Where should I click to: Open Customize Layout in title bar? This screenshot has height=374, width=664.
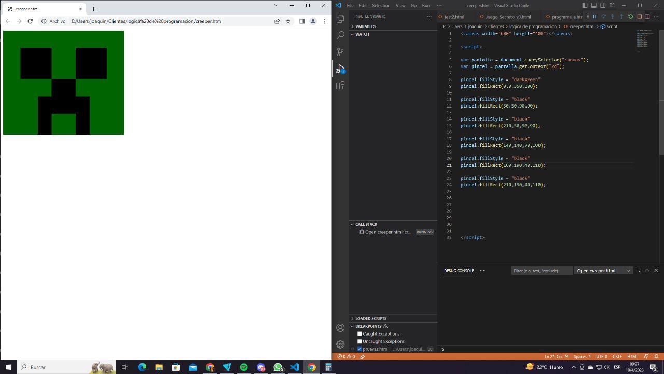tap(612, 5)
